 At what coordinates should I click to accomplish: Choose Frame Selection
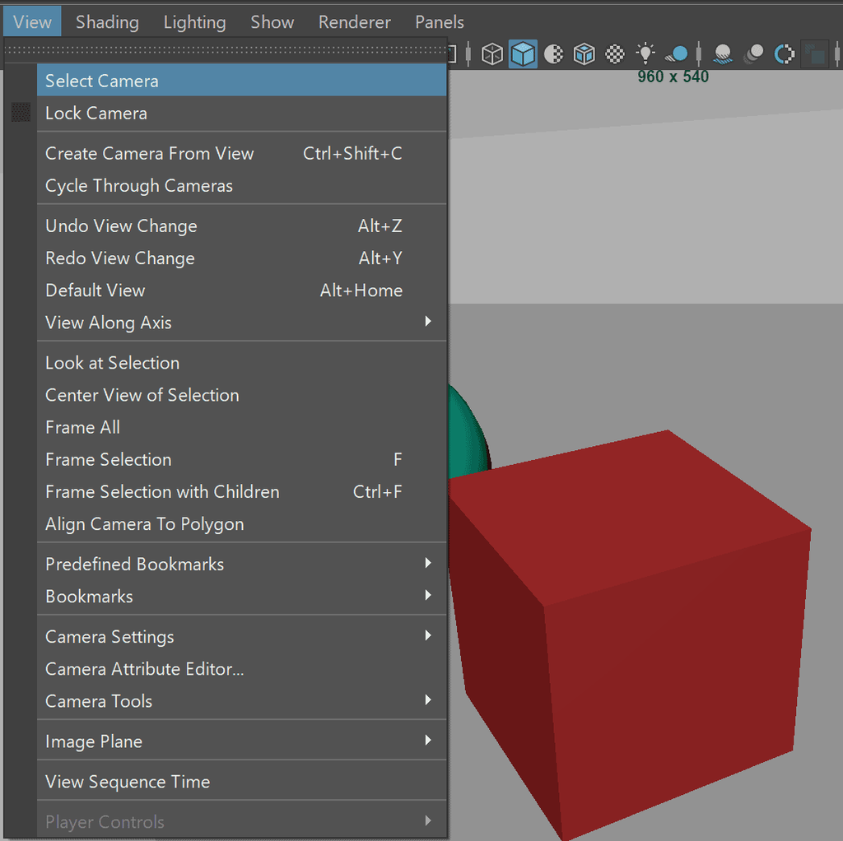point(242,459)
